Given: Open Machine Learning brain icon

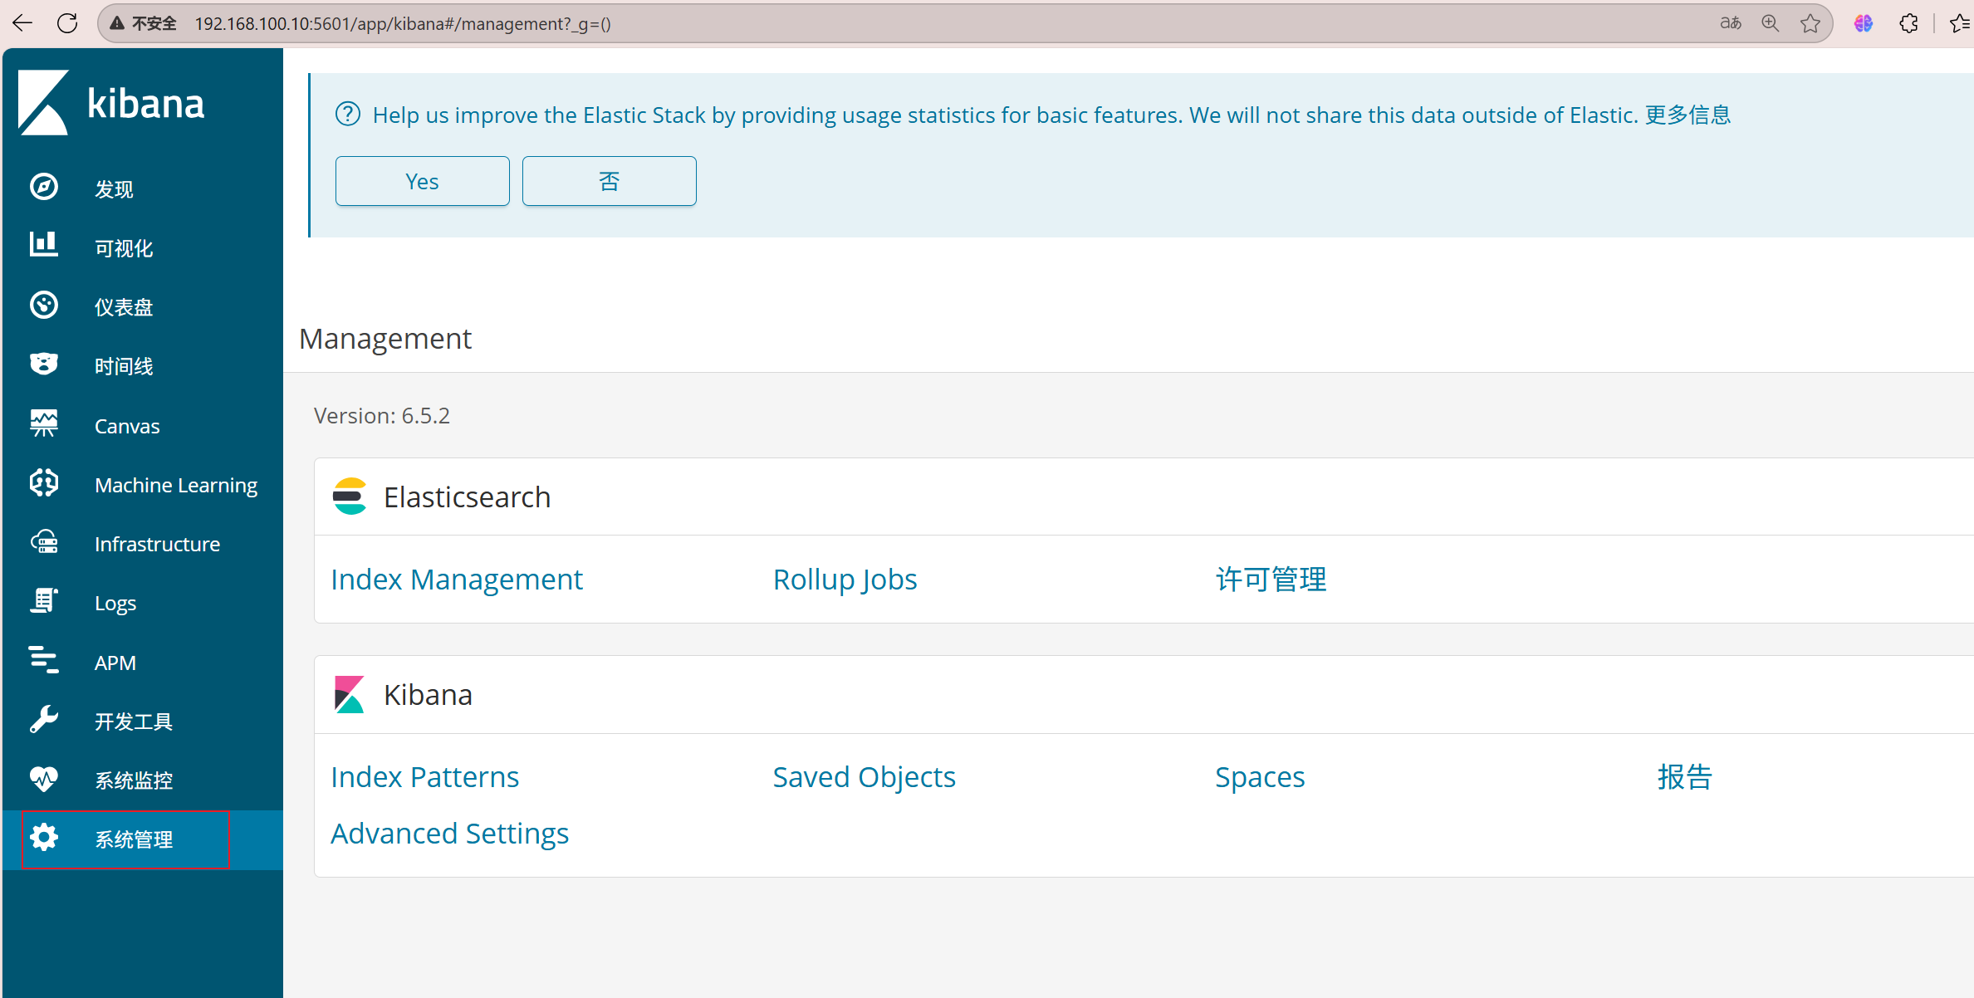Looking at the screenshot, I should 44,483.
